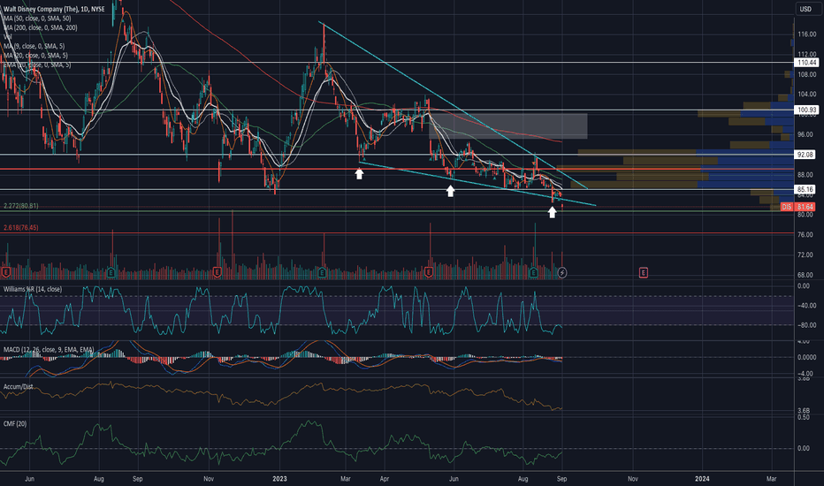This screenshot has height=486, width=824.
Task: Click the 85.16 horizontal line price label
Action: (x=806, y=189)
